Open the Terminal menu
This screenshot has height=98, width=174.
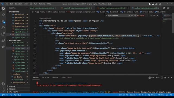pos(42,4)
